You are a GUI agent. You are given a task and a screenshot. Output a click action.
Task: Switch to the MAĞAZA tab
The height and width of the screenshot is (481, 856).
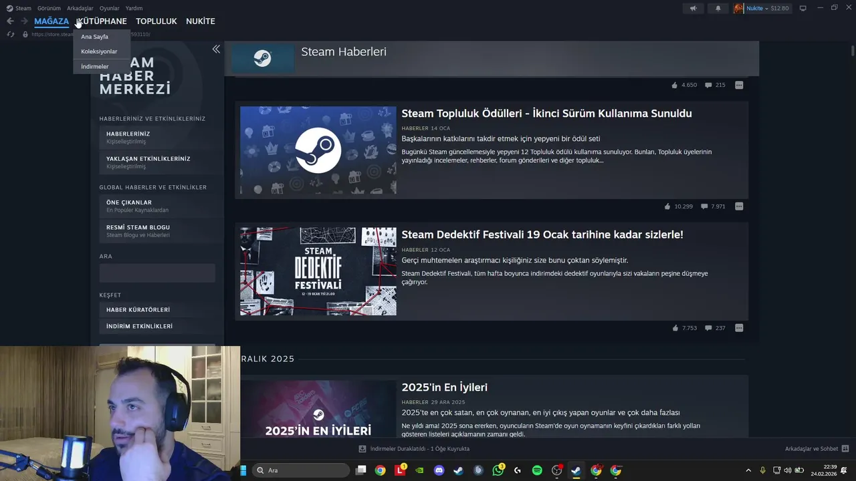pos(51,21)
